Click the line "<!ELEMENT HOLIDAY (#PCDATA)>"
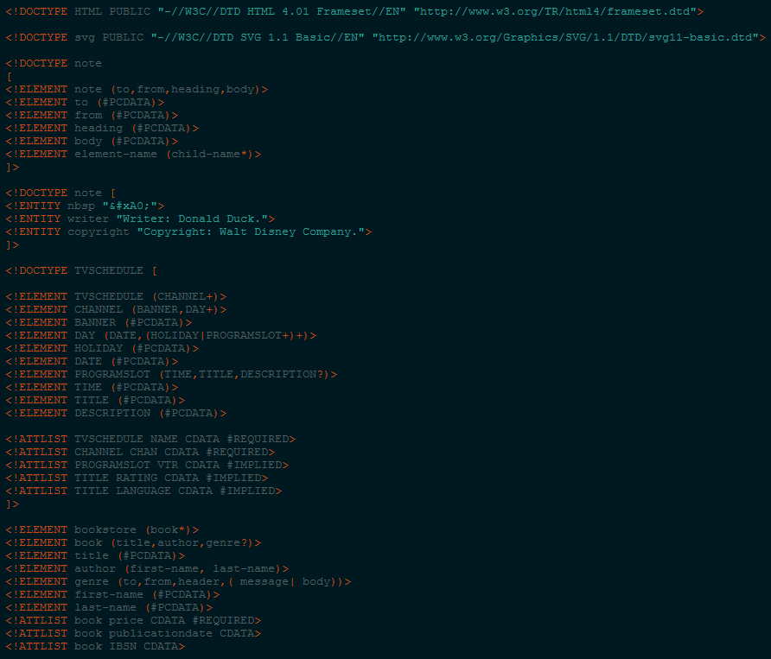The image size is (771, 659). tap(102, 348)
